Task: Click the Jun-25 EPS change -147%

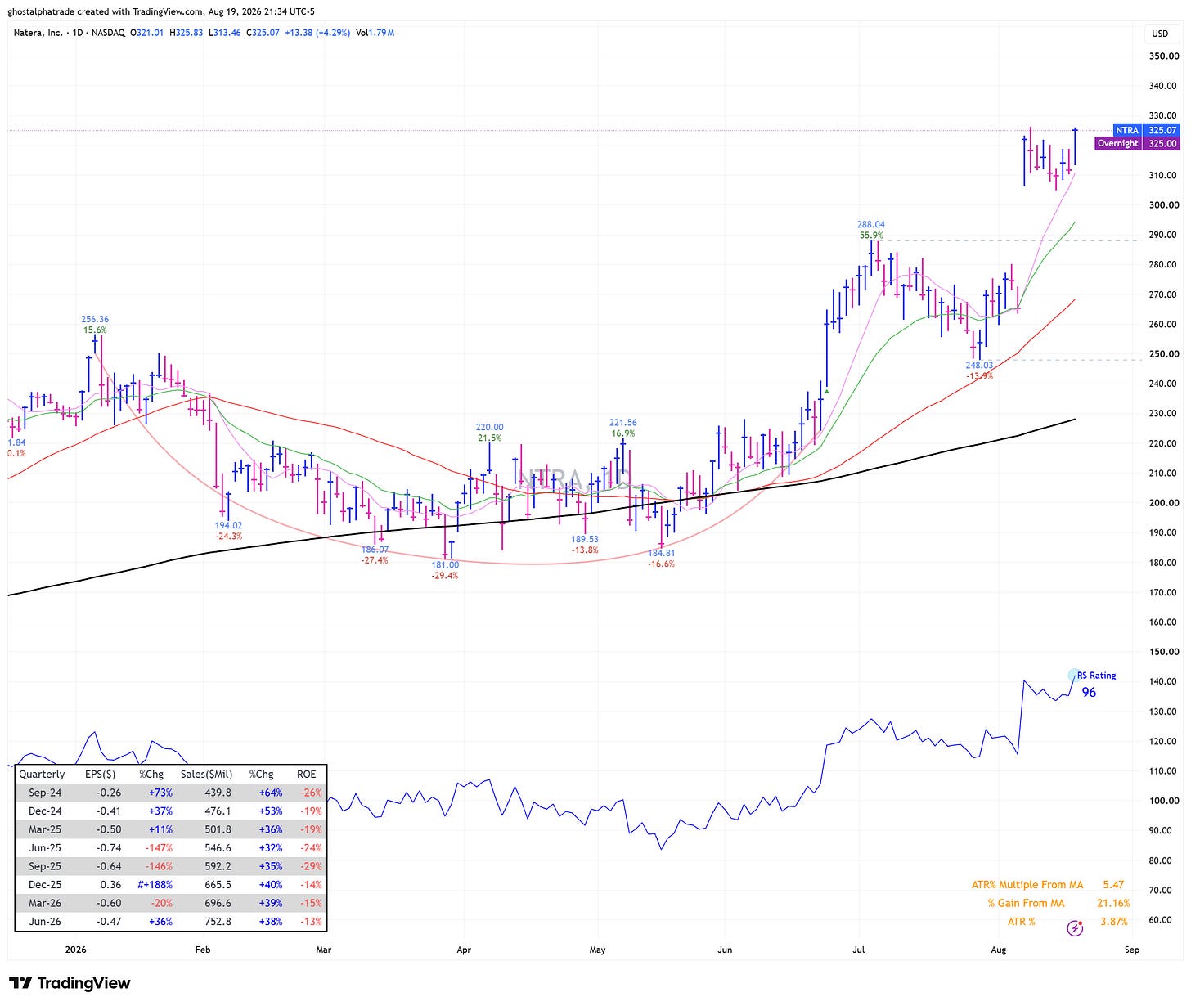Action: (158, 848)
